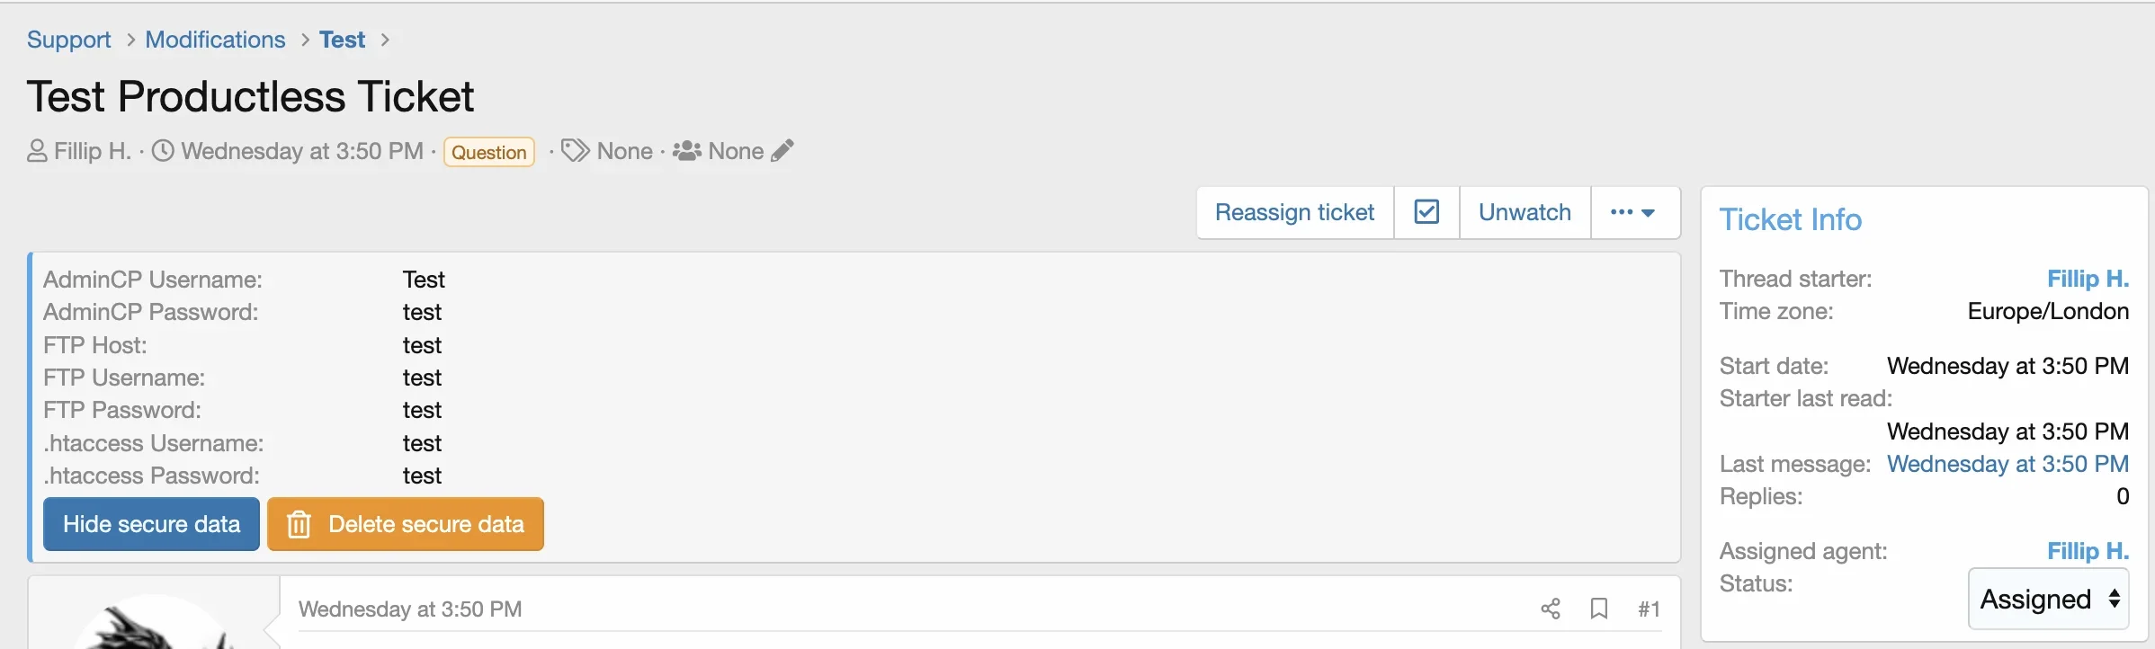Toggle the checkbox button in ticket toolbar
The height and width of the screenshot is (649, 2155).
tap(1426, 212)
